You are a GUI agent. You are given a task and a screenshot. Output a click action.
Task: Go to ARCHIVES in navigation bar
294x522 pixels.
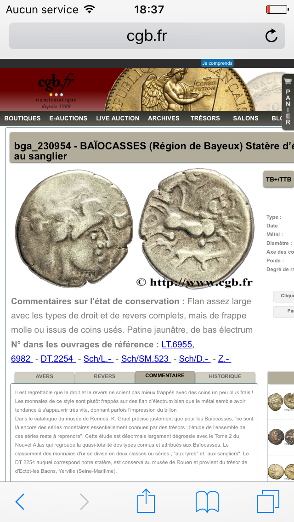coord(164,118)
